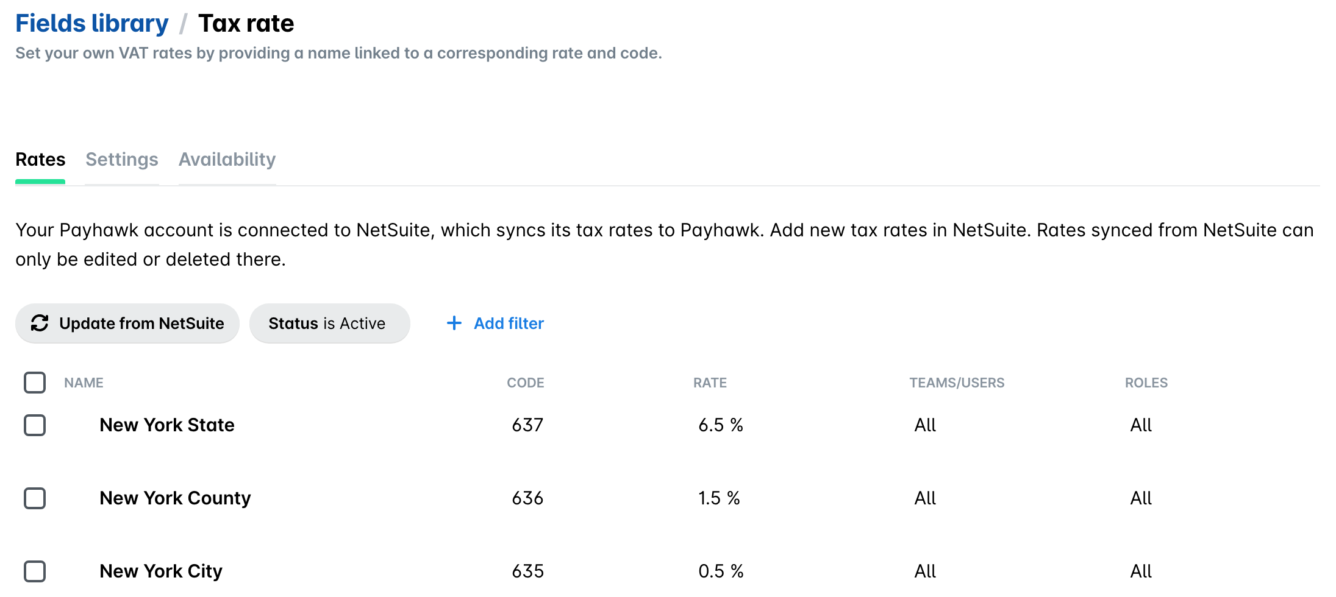Screen dimensions: 1336x597
Task: Open the New York County tax rate
Action: click(x=175, y=498)
